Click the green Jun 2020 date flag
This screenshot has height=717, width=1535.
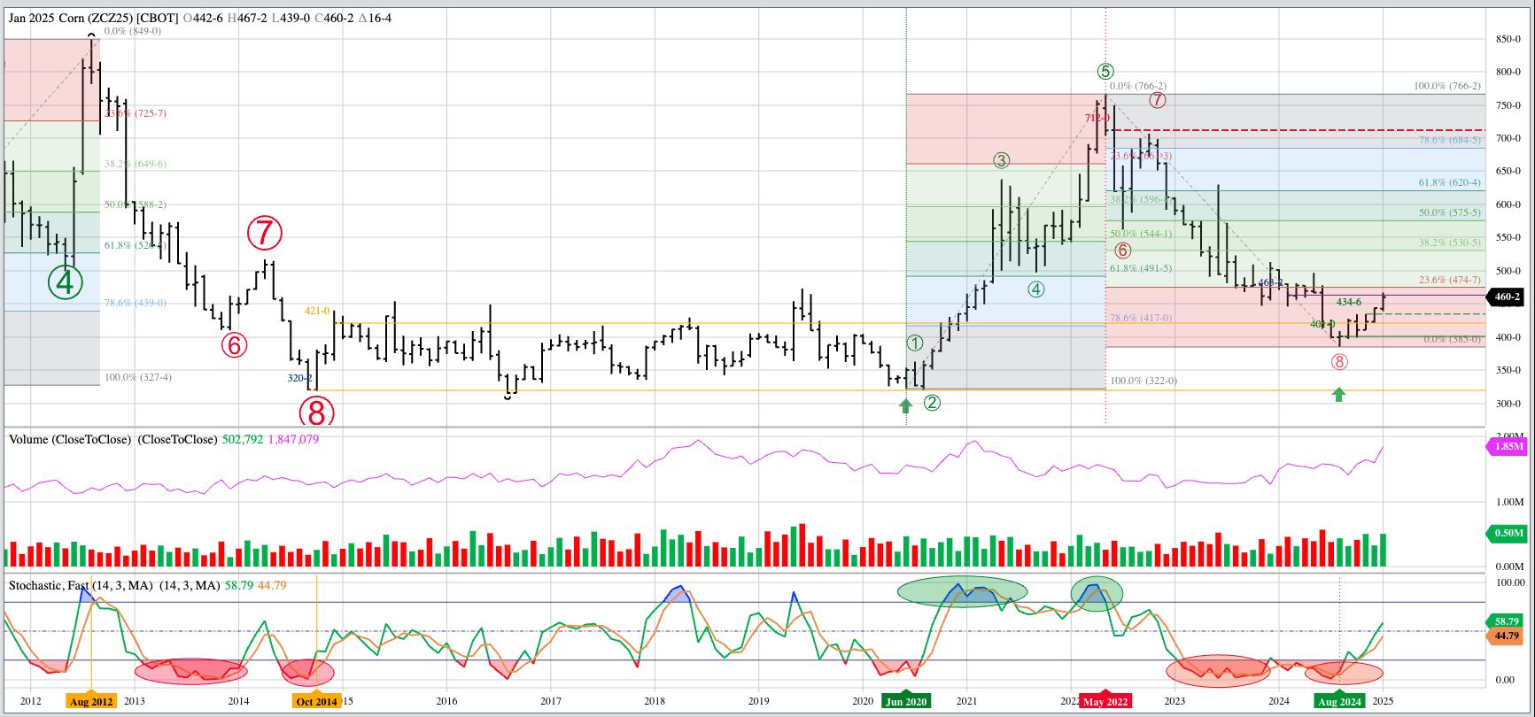[x=905, y=701]
